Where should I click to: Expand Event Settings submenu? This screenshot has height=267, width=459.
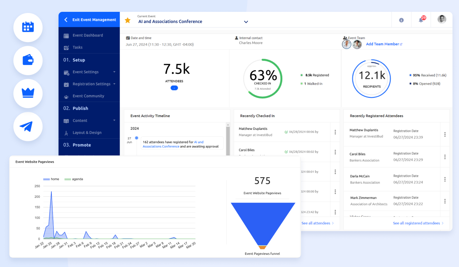(114, 72)
